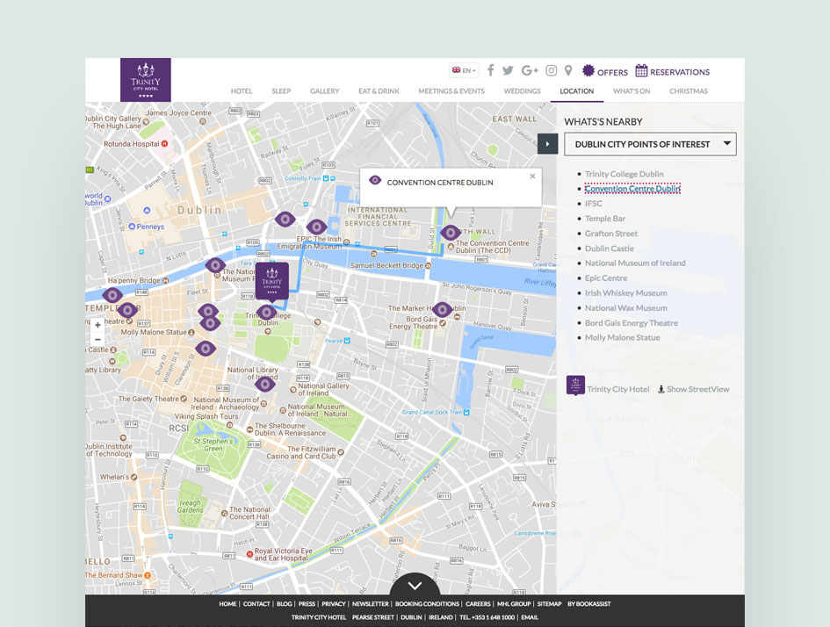Image resolution: width=830 pixels, height=627 pixels.
Task: Select Convention Centre Dublin in nearby list
Action: [x=632, y=189]
